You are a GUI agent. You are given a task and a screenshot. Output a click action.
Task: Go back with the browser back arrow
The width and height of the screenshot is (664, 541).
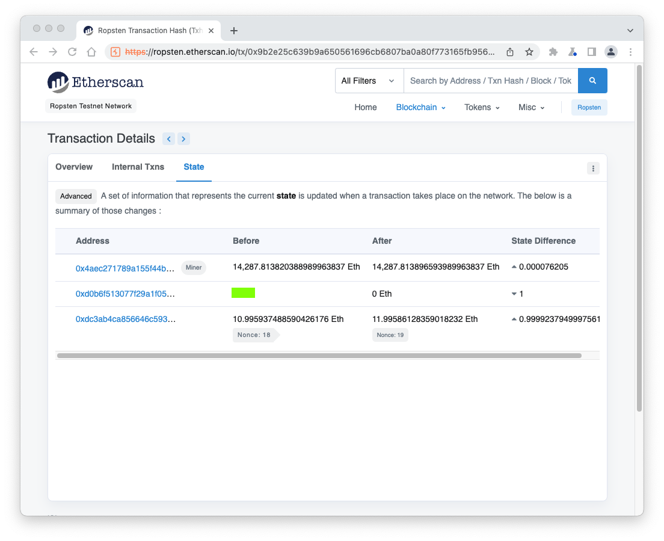point(34,52)
